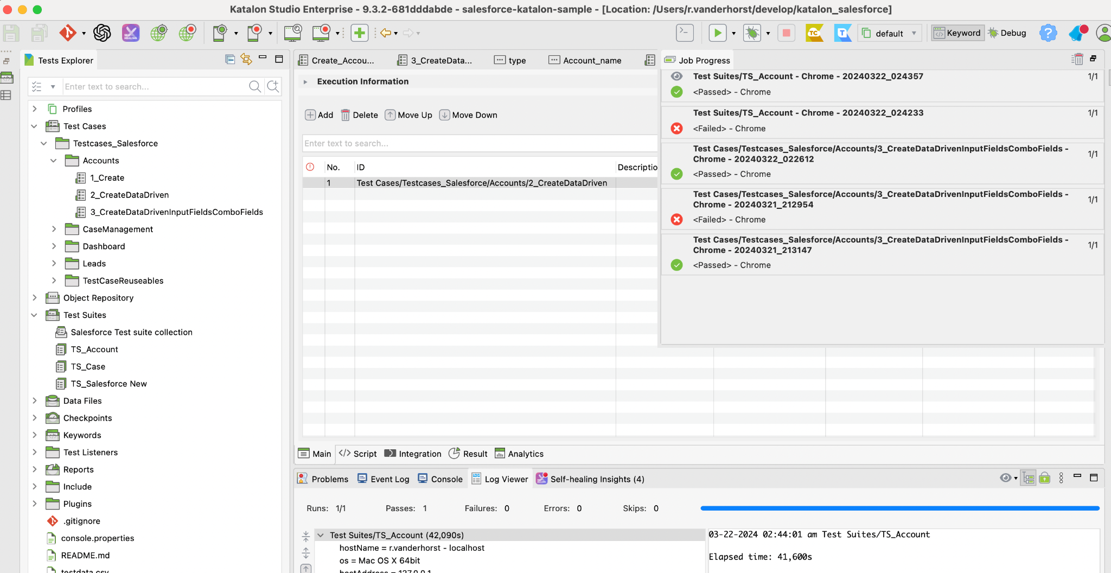Collapse Test Suites/TS_Account log entry

click(321, 535)
